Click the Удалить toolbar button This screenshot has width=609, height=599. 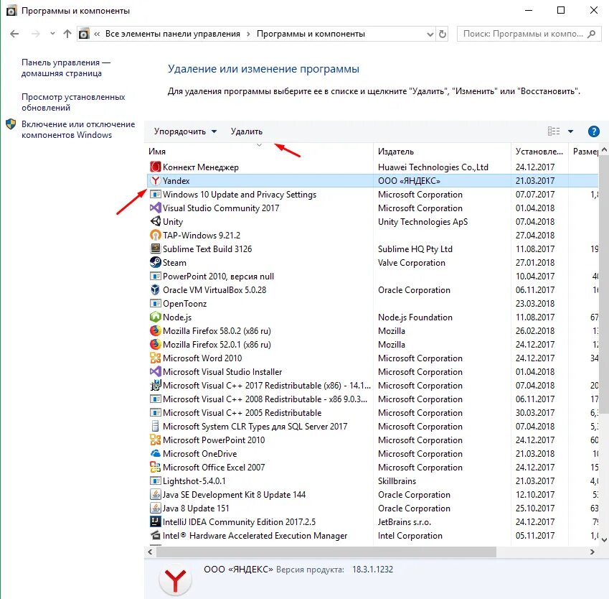coord(247,131)
